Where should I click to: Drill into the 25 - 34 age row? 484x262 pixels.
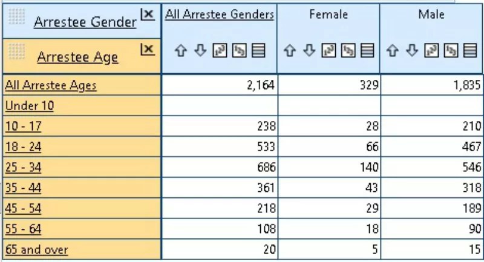pyautogui.click(x=24, y=168)
